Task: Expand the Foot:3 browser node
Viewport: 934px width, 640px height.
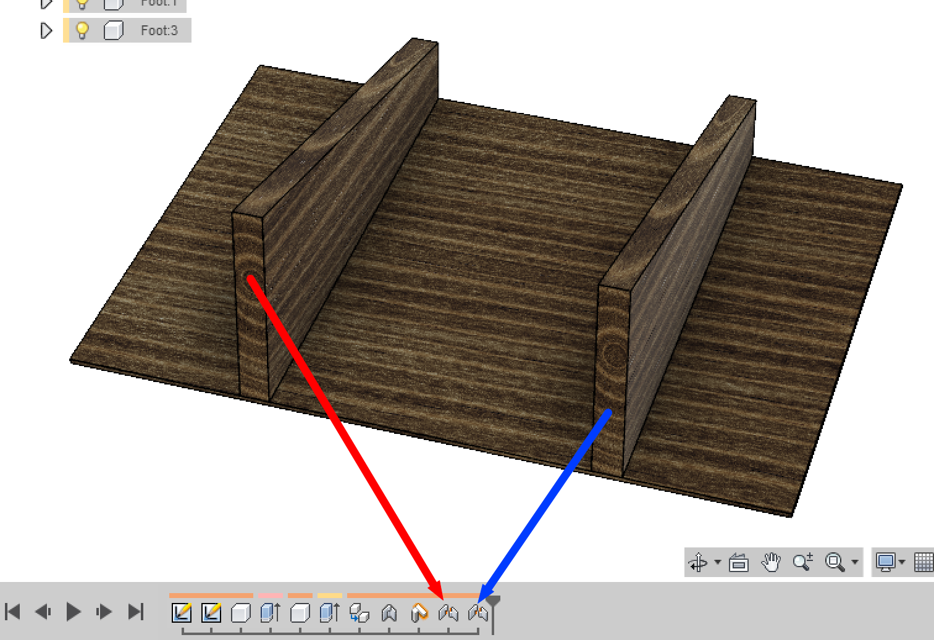Action: click(46, 30)
